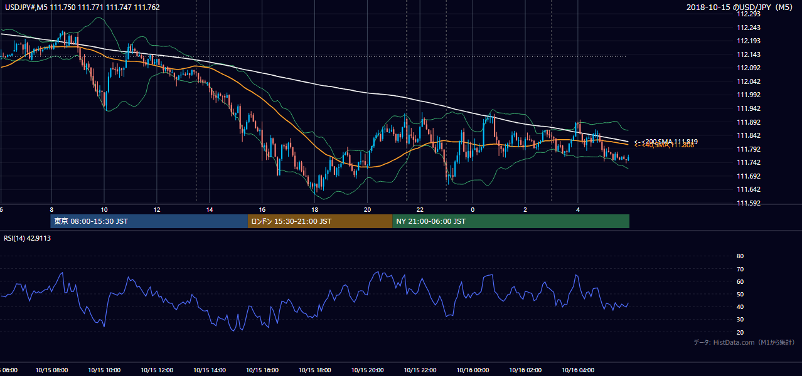The image size is (802, 376).
Task: Click hour tick '8' under the price chart
Action: point(51,210)
